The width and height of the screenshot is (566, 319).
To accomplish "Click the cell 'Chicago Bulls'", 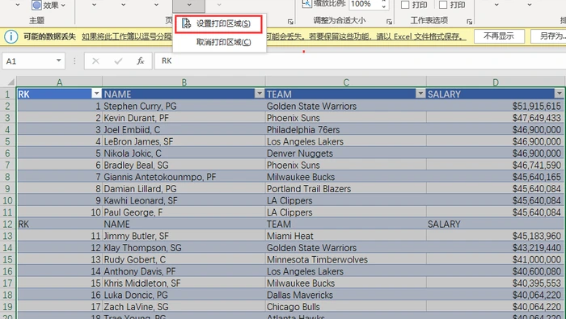I will coord(346,307).
